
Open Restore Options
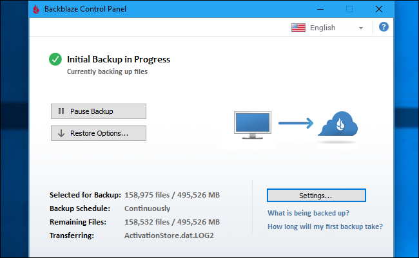click(x=99, y=133)
